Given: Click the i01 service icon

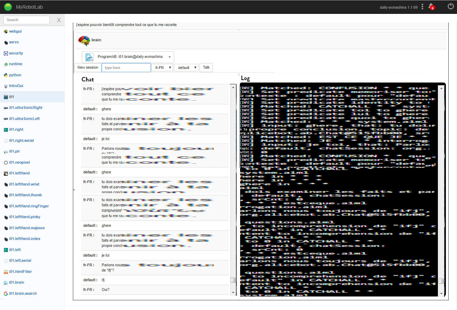Looking at the screenshot, I should [6, 97].
